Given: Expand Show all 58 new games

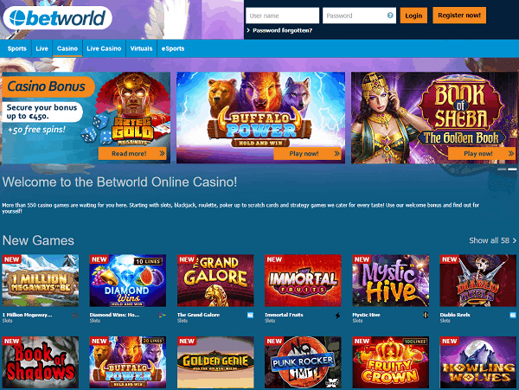Looking at the screenshot, I should point(492,240).
